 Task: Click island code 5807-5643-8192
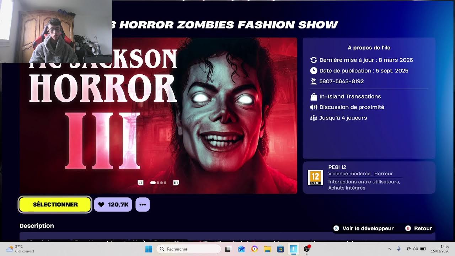341,81
